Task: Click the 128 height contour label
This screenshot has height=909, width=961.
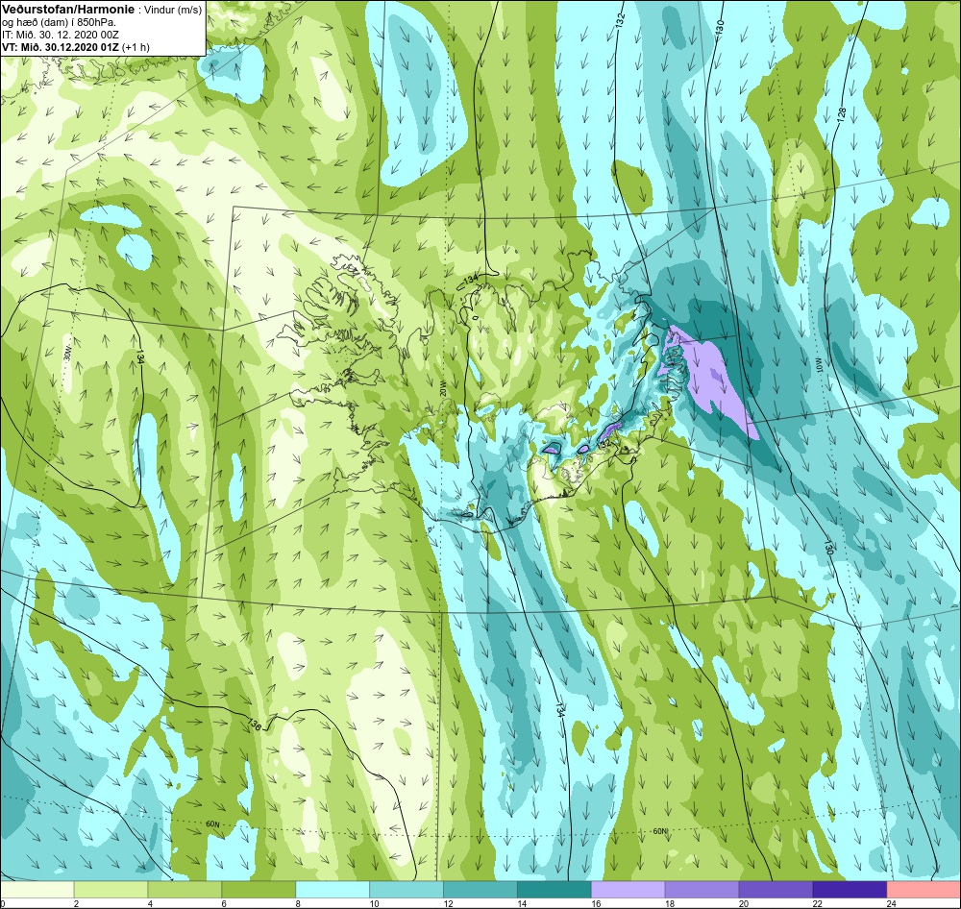Action: point(842,114)
